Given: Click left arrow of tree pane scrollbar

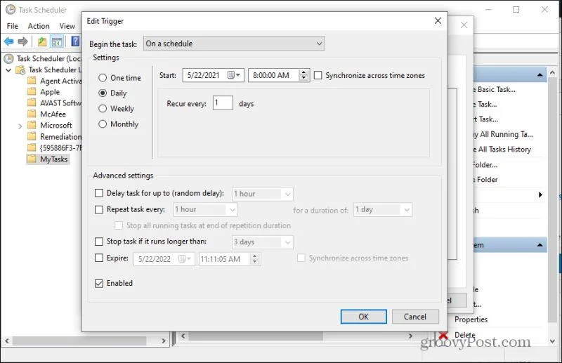Looking at the screenshot, I should [6, 341].
